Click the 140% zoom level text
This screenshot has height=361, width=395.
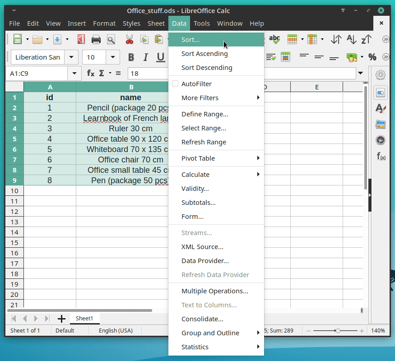[378, 331]
